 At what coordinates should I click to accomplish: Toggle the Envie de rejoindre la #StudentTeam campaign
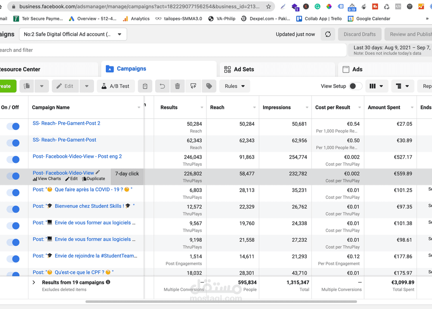tap(13, 259)
